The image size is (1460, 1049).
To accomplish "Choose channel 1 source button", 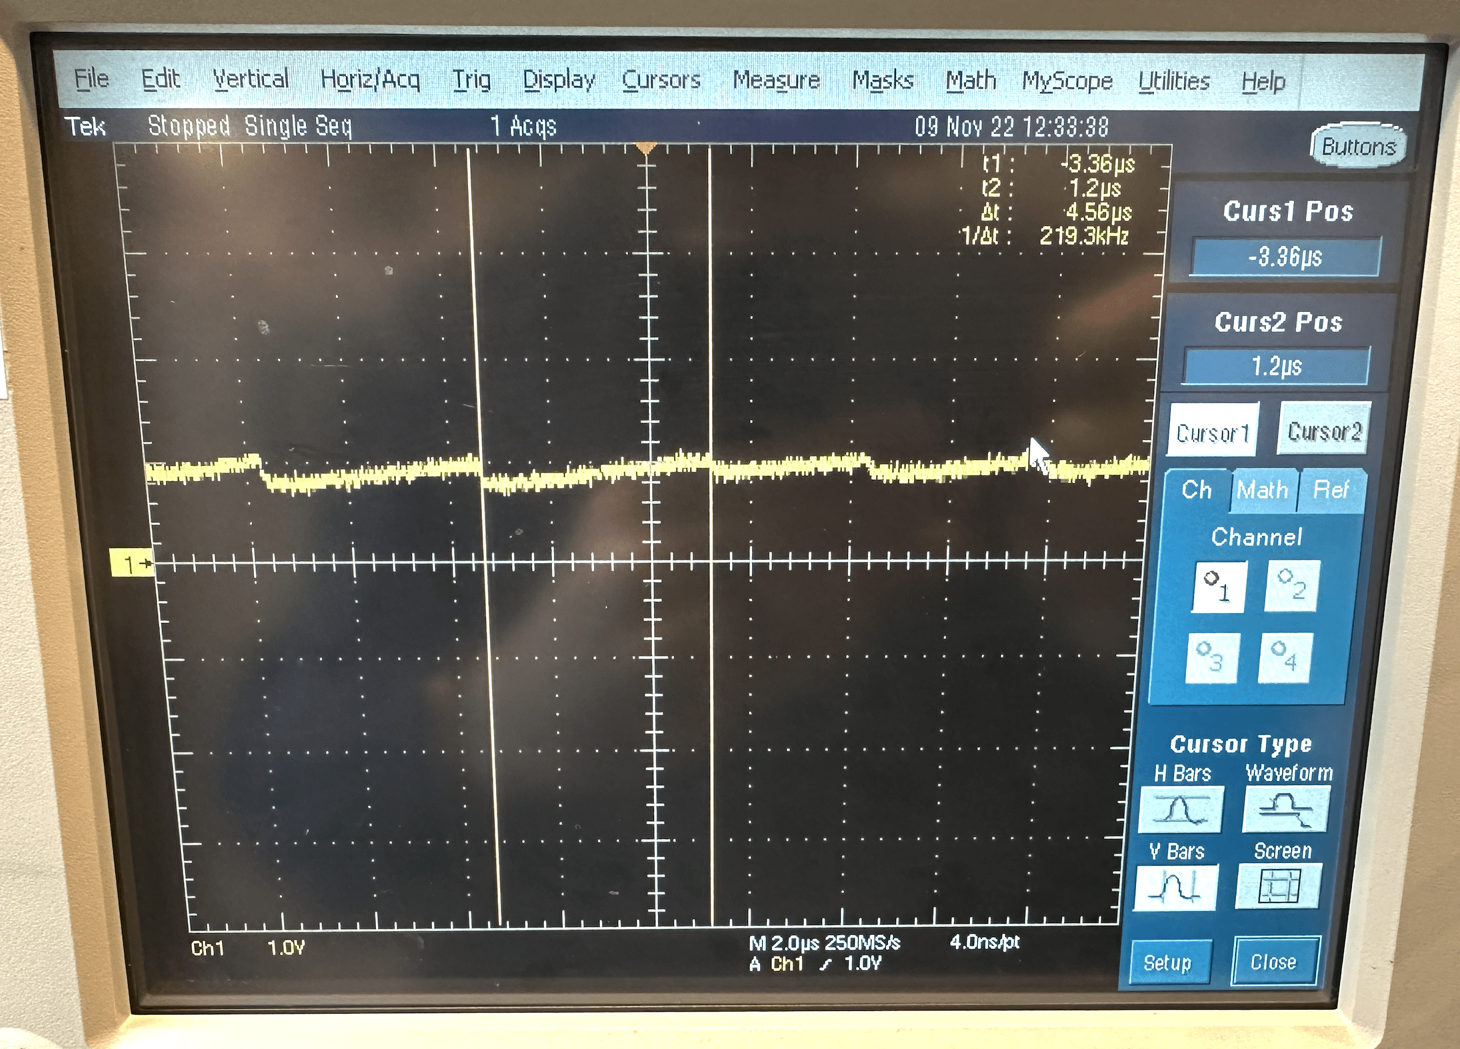I will [1219, 587].
